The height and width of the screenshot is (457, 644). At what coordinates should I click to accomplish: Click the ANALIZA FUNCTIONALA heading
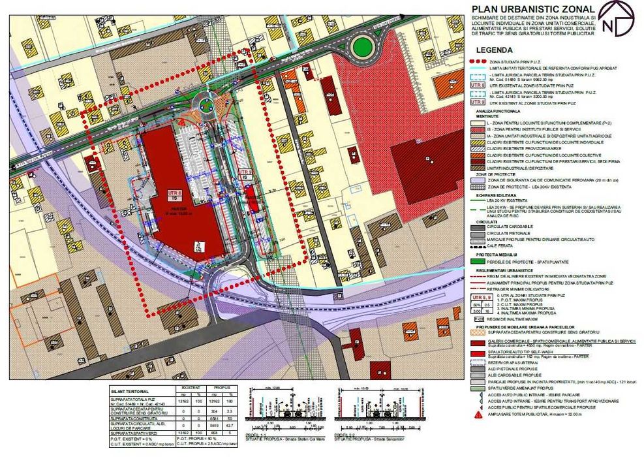point(498,111)
